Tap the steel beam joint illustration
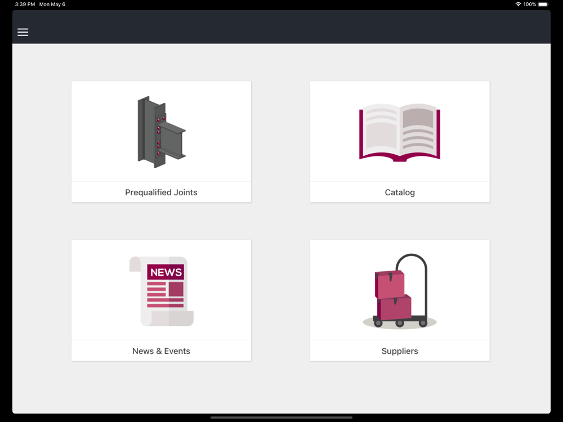This screenshot has height=422, width=563. click(162, 132)
